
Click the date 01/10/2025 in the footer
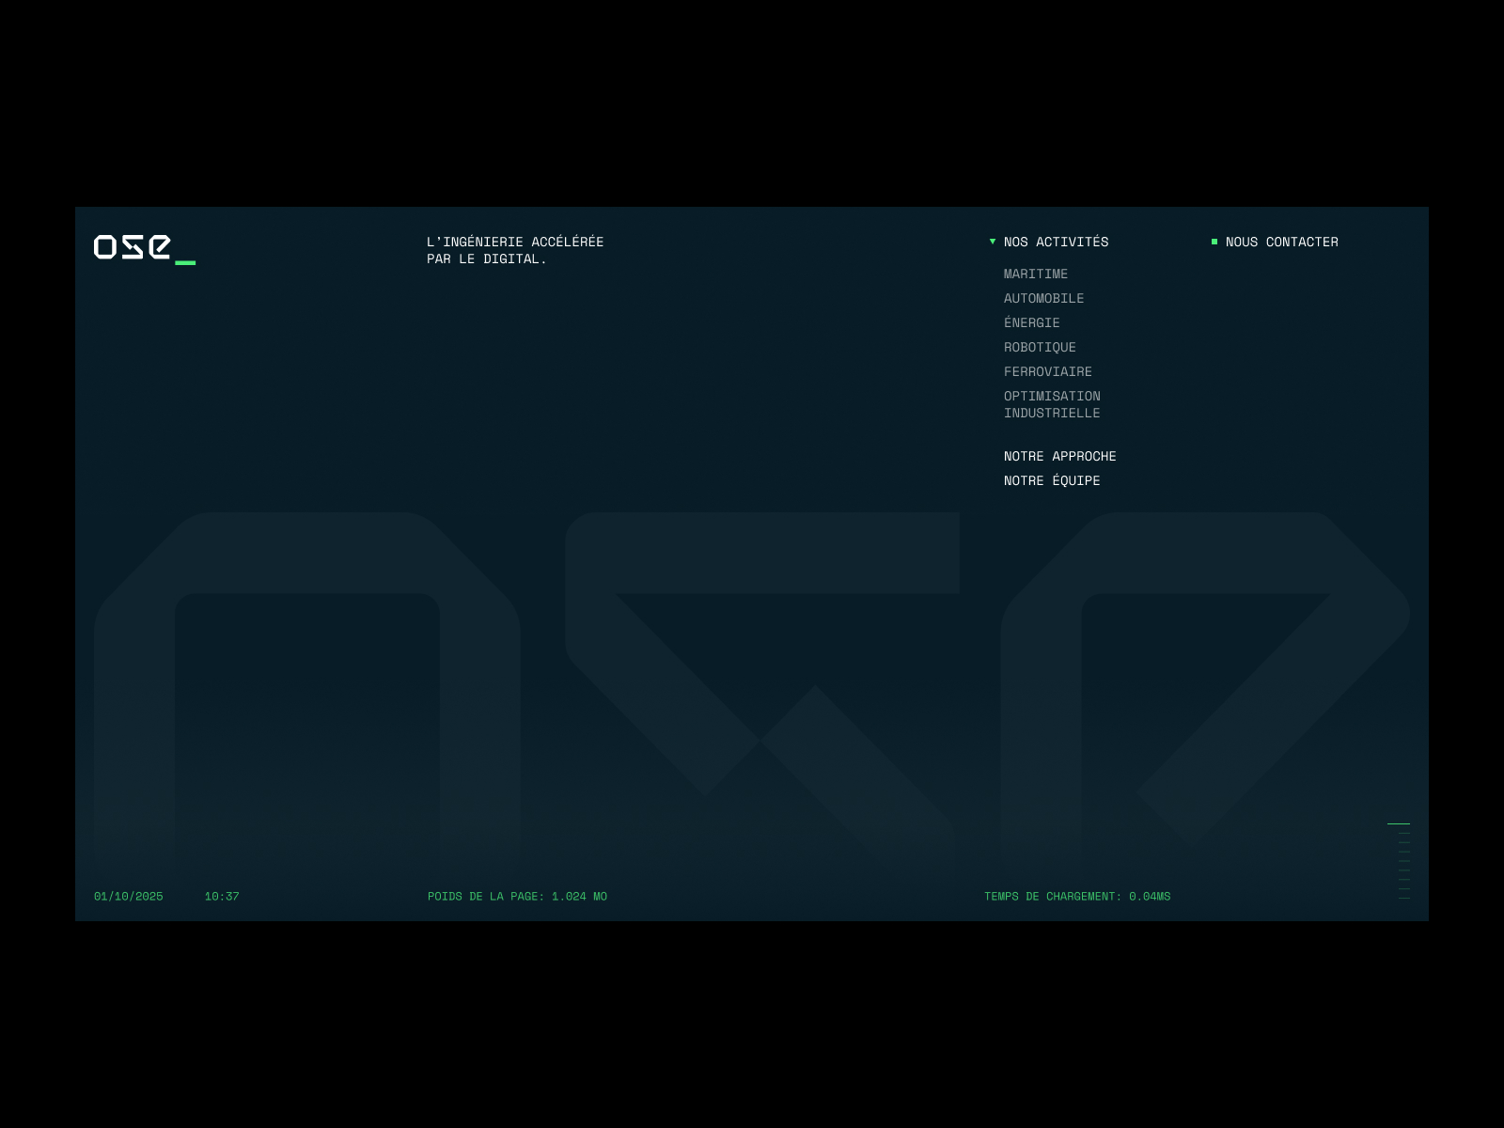click(x=129, y=897)
